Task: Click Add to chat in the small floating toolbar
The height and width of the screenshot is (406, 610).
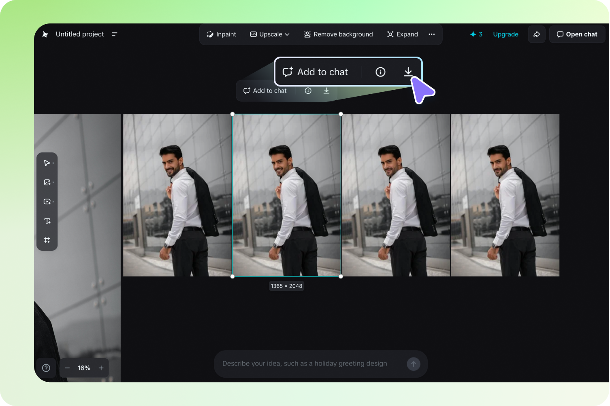Action: pyautogui.click(x=265, y=91)
